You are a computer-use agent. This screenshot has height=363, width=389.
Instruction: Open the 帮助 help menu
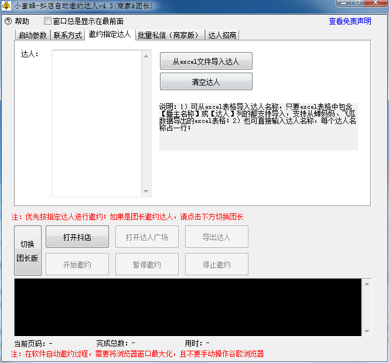pyautogui.click(x=22, y=21)
